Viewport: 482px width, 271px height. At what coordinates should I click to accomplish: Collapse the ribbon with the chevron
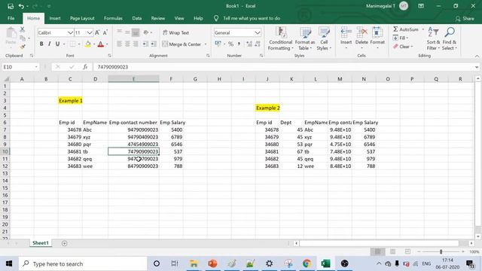477,56
